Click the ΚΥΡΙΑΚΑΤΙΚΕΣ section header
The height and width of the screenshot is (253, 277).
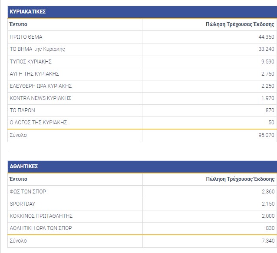point(28,12)
